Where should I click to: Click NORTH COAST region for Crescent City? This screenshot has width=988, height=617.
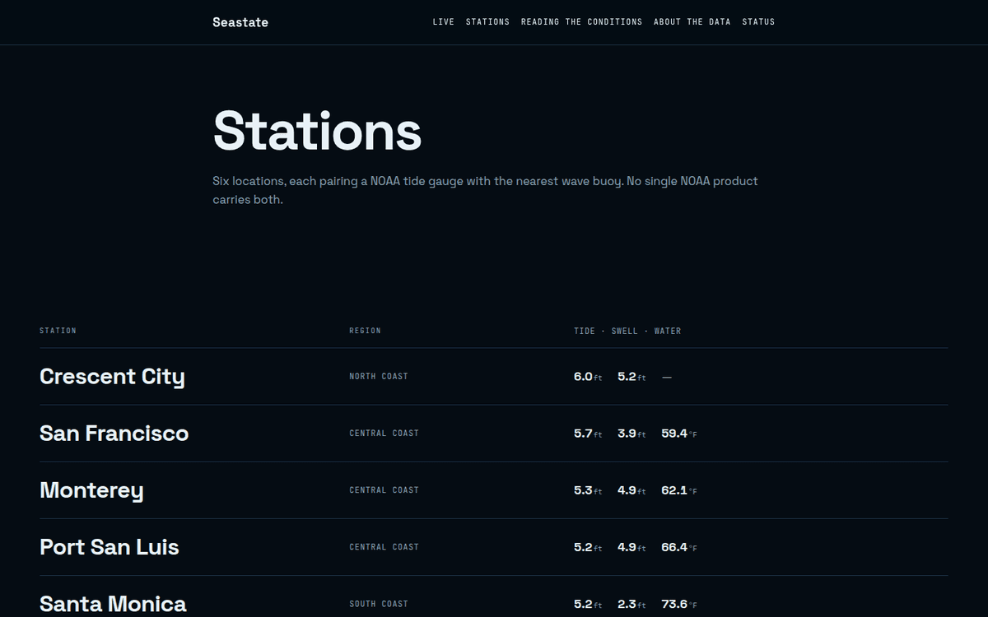pos(379,377)
